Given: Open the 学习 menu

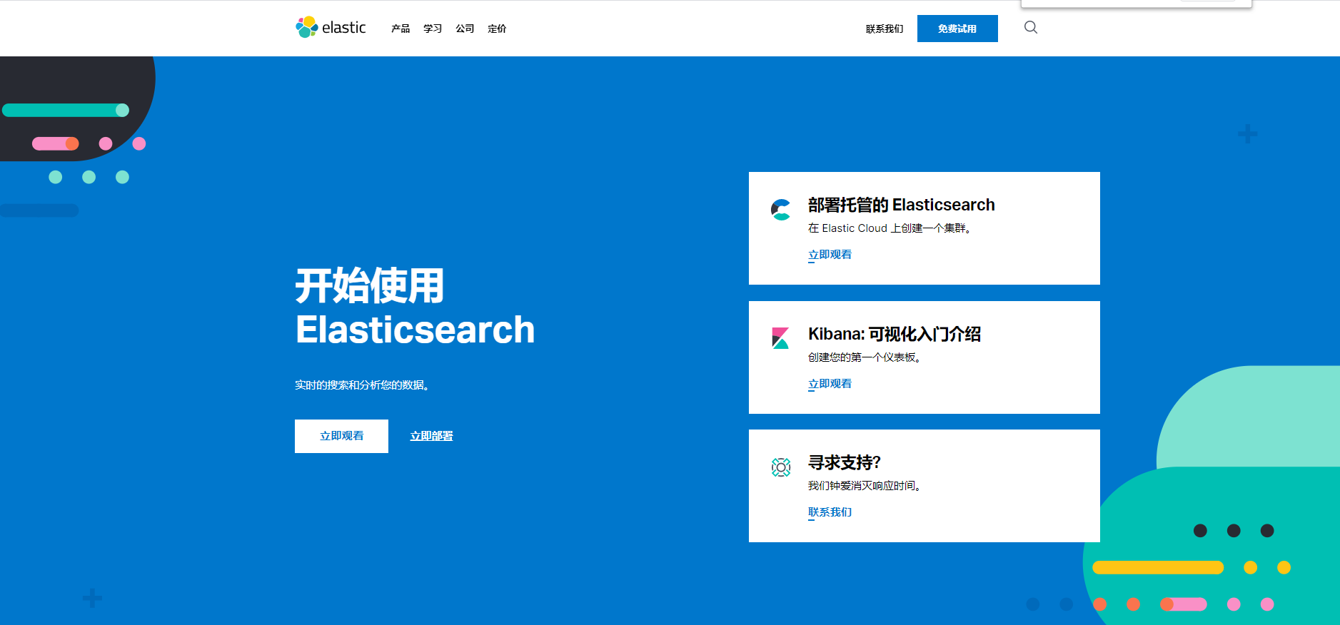Looking at the screenshot, I should point(433,29).
